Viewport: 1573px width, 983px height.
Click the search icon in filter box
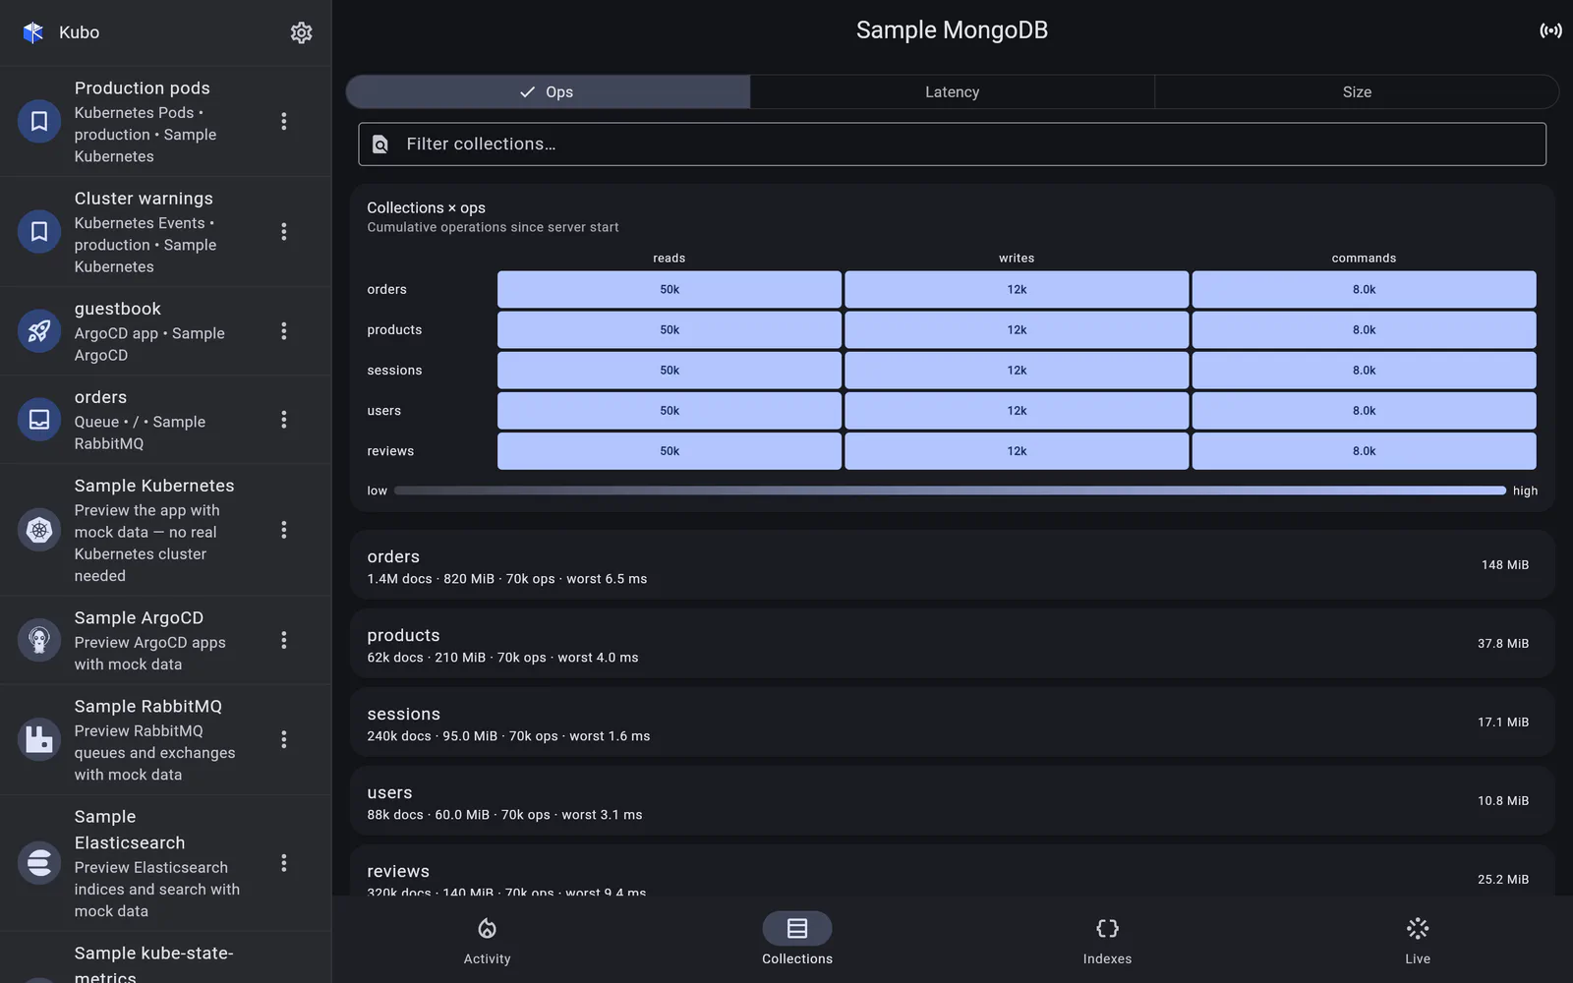point(380,145)
